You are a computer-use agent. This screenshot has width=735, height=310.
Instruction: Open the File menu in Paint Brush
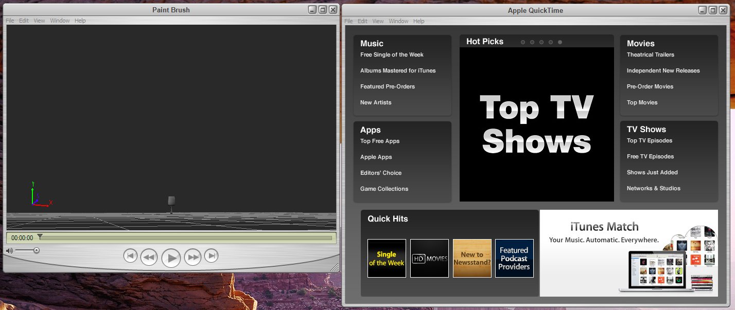pyautogui.click(x=10, y=21)
